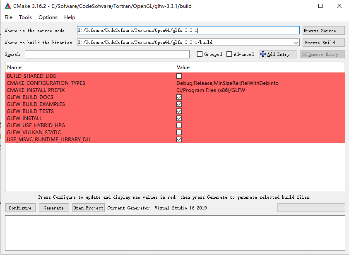
Task: Enable the Grouped checkbox
Action: point(200,54)
